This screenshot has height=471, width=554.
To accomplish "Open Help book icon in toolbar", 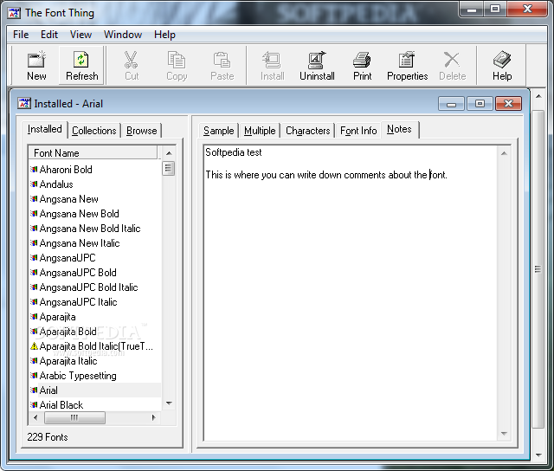I will click(x=502, y=66).
